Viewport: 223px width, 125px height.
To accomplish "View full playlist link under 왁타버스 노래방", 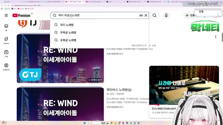I will pyautogui.click(x=115, y=107).
